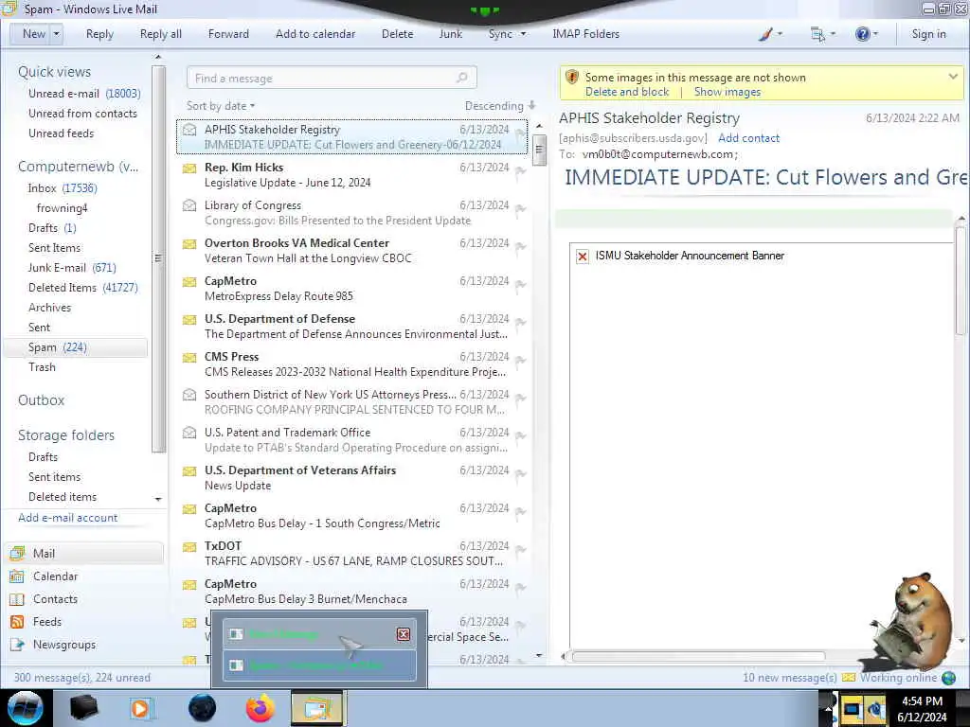Click the envelope icon of Rep. Kim Hicks message
This screenshot has height=727, width=970.
coord(189,168)
